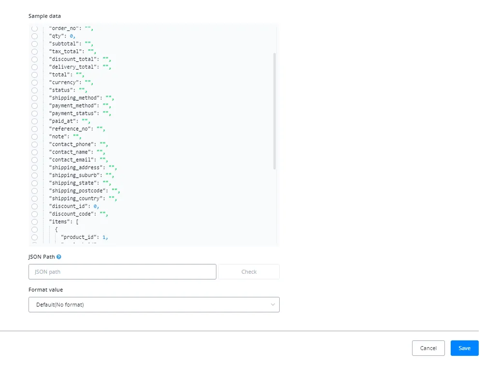Select the radio button beside "delivery_total"
The height and width of the screenshot is (366, 485).
[x=34, y=67]
